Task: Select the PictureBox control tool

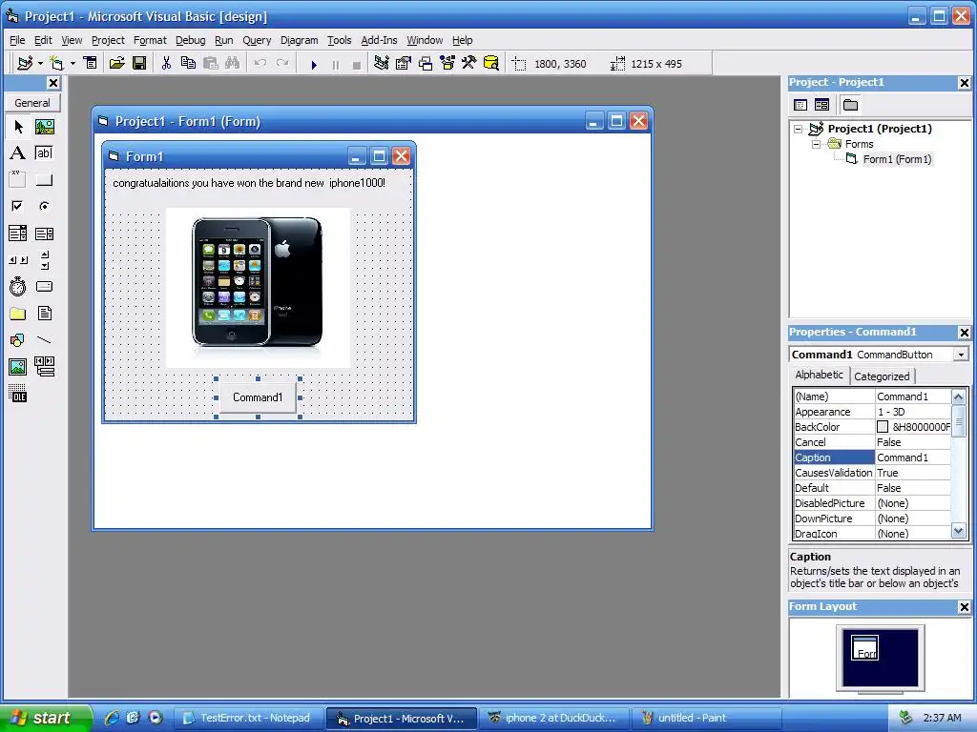Action: pyautogui.click(x=44, y=127)
